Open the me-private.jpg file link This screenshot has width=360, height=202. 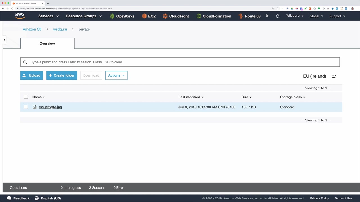pos(50,107)
